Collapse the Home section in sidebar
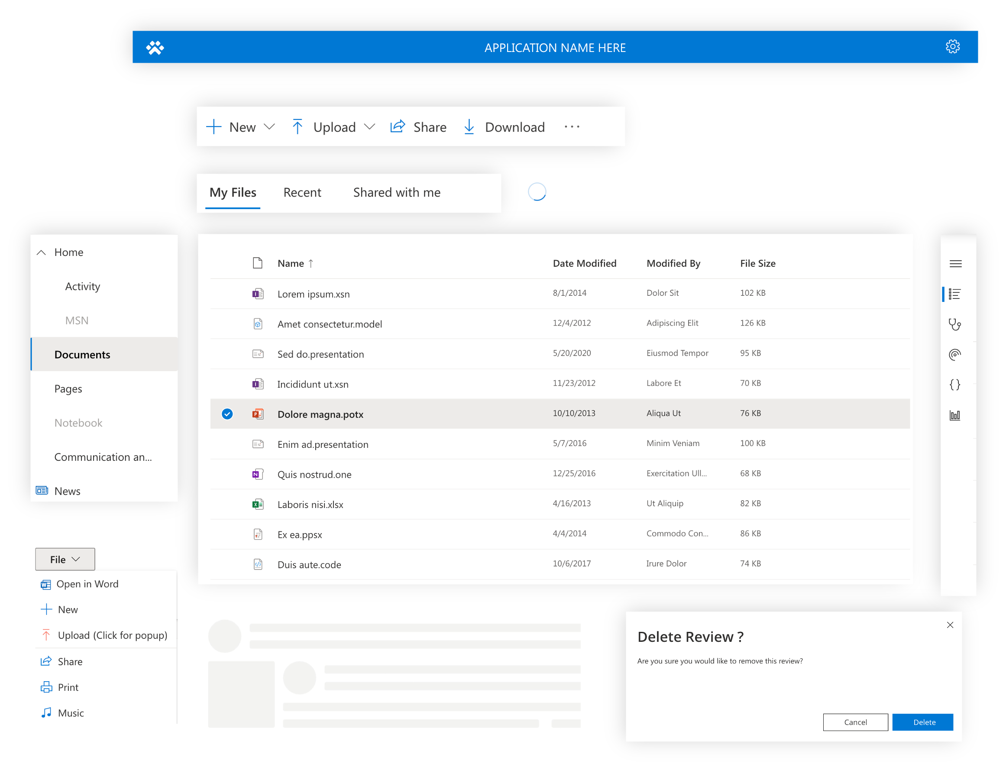This screenshot has height=770, width=1006. (41, 252)
